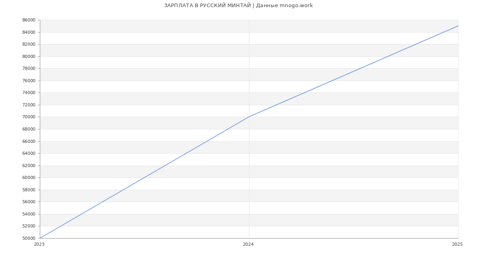The image size is (478, 258).
Task: Click the 58000 y-axis value
Action: (29, 190)
